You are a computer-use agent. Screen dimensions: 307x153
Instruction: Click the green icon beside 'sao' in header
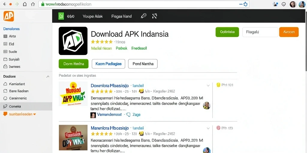(61, 16)
